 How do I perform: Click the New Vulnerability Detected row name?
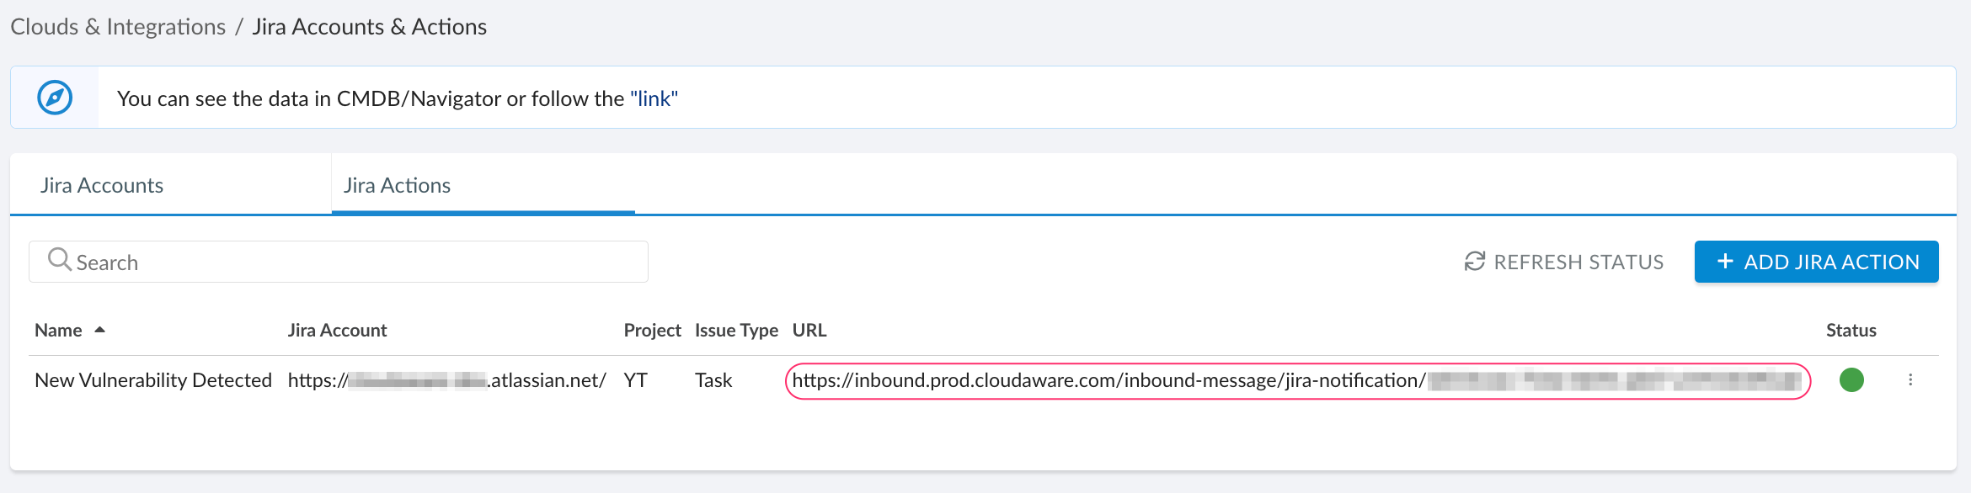[x=152, y=380]
